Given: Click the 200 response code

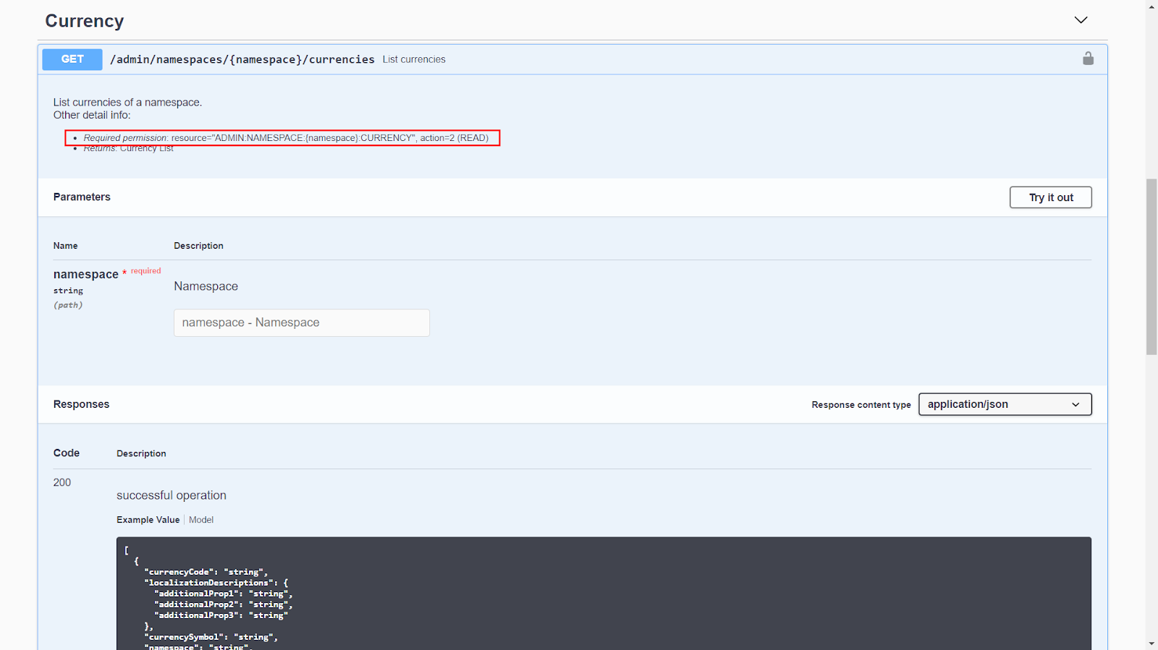Looking at the screenshot, I should tap(62, 482).
